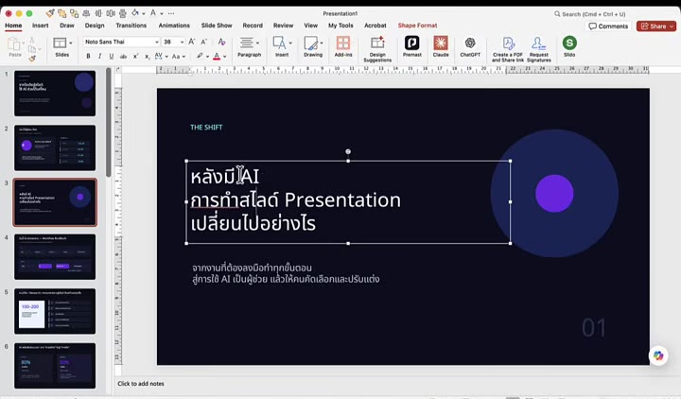681x399 pixels.
Task: Go to the Slide Show tab
Action: tap(217, 26)
